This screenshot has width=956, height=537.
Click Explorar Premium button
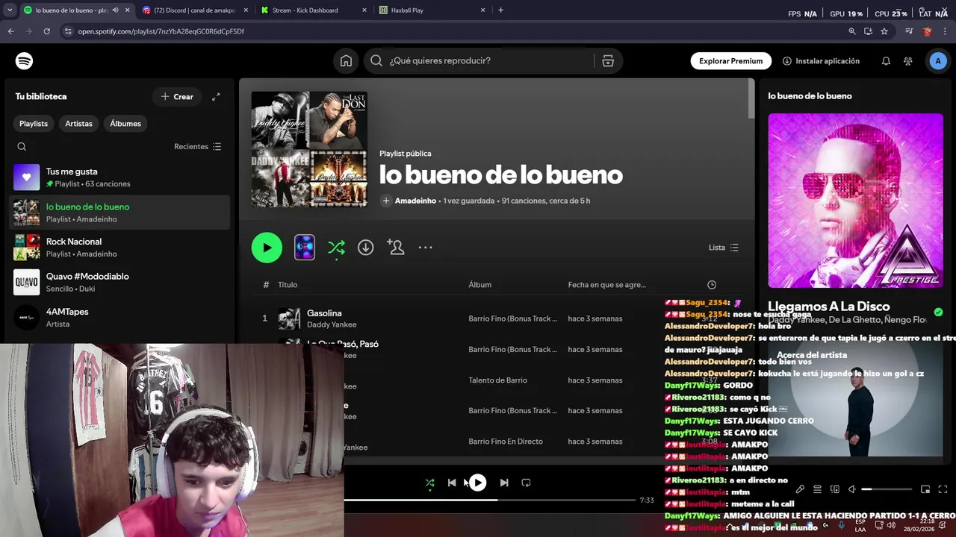(730, 61)
